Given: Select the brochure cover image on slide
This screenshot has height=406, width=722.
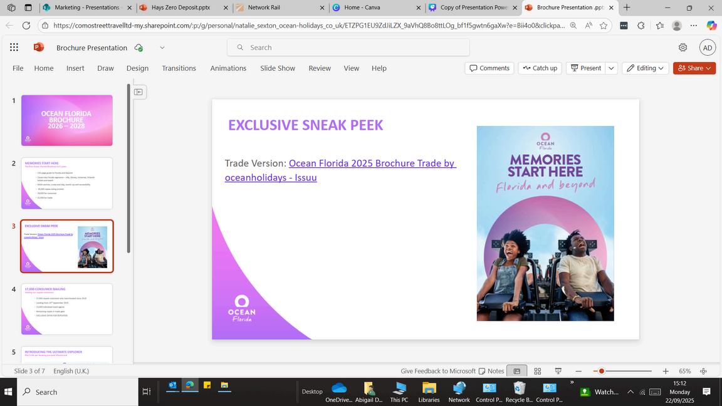Looking at the screenshot, I should [x=545, y=223].
